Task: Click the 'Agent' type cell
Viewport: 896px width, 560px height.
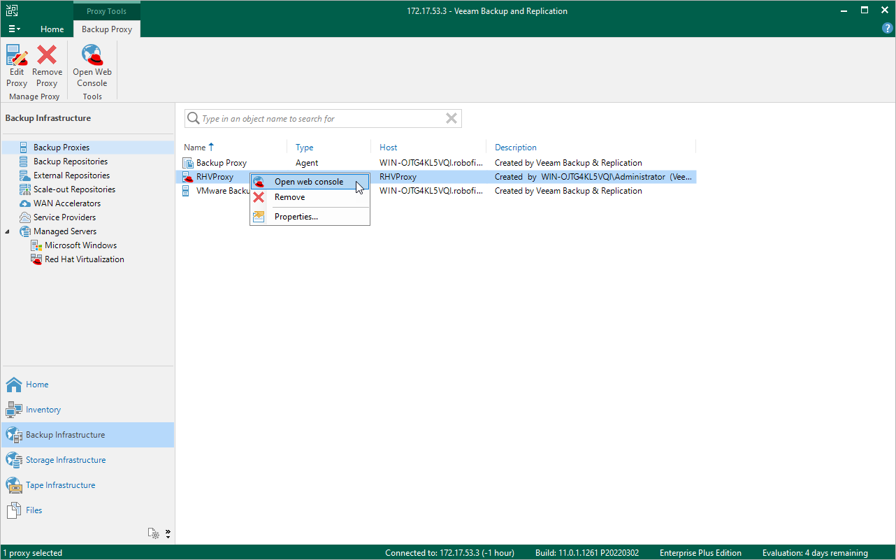Action: (307, 163)
